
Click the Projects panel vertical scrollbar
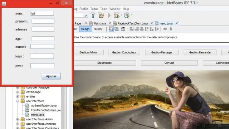pyautogui.click(x=63, y=108)
